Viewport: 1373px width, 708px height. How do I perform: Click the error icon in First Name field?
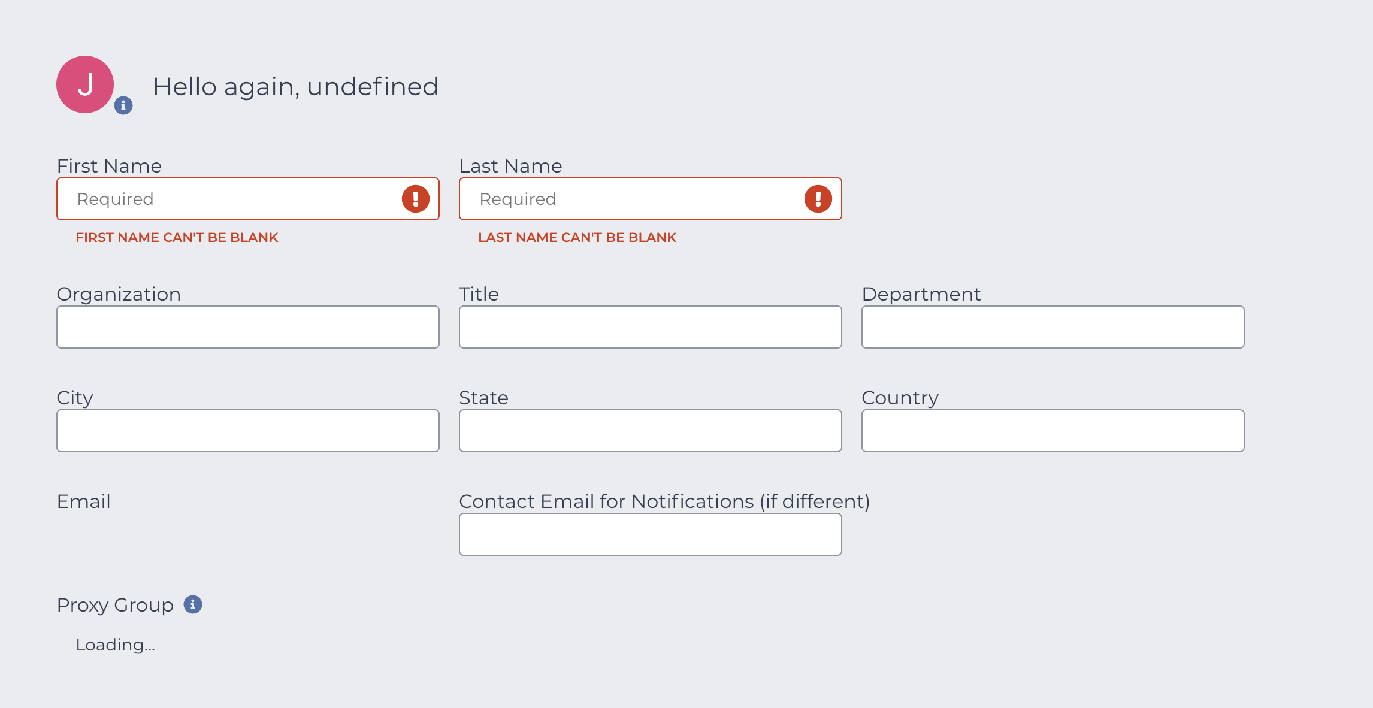click(x=416, y=199)
